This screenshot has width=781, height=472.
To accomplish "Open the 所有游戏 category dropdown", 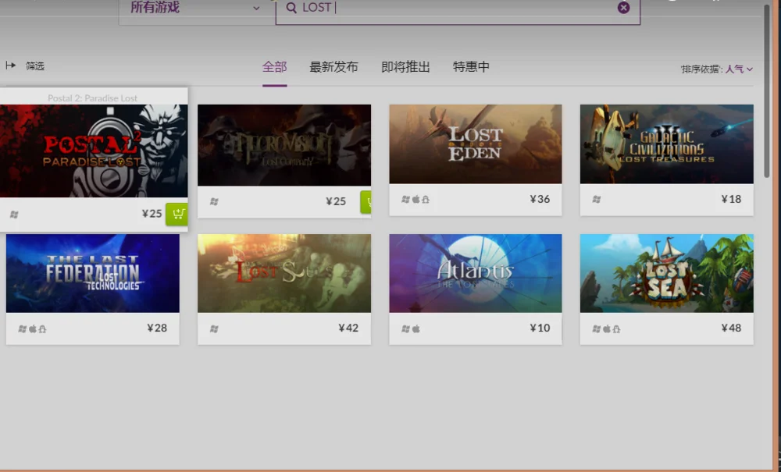I will [197, 9].
